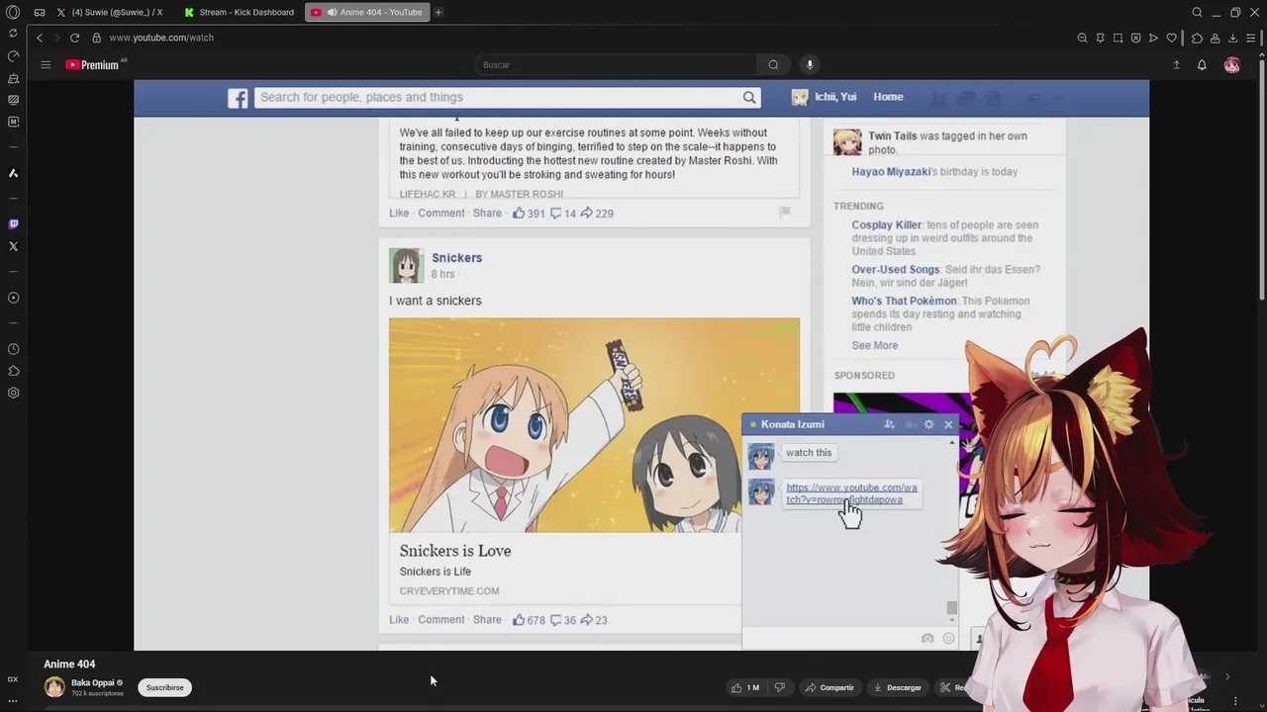The width and height of the screenshot is (1267, 712).
Task: Switch to the Suwie X tab
Action: (x=110, y=12)
